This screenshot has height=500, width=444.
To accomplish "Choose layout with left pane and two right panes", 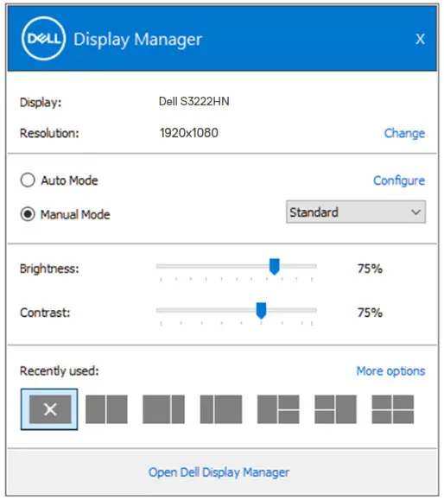I will point(278,409).
